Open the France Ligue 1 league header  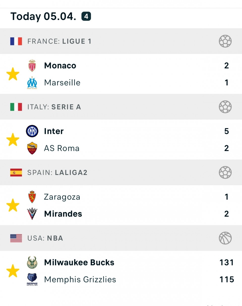click(59, 41)
